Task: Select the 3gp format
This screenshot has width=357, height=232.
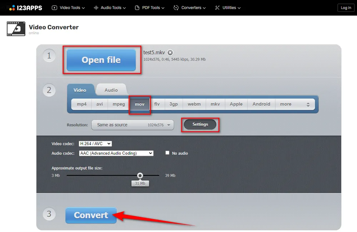Action: (x=174, y=104)
